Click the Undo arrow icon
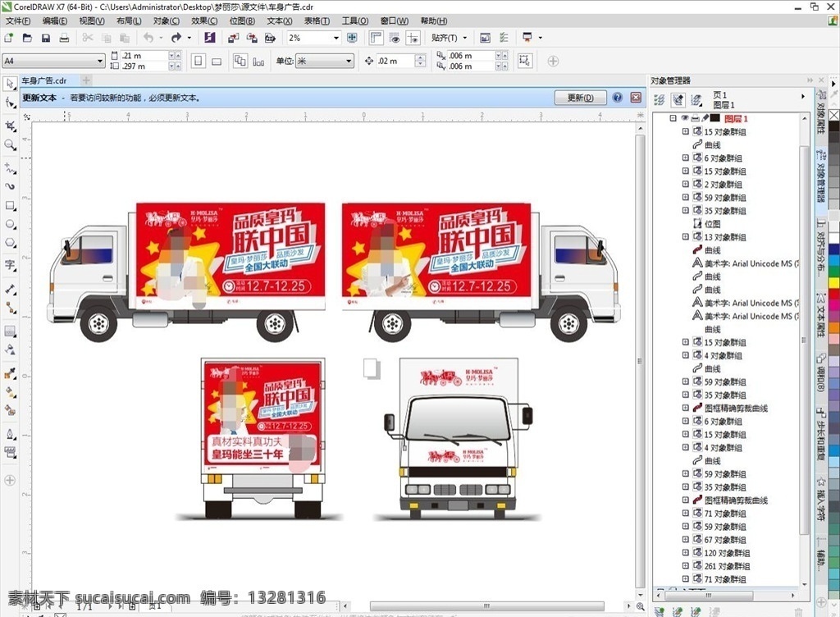The width and height of the screenshot is (840, 617). coord(148,38)
